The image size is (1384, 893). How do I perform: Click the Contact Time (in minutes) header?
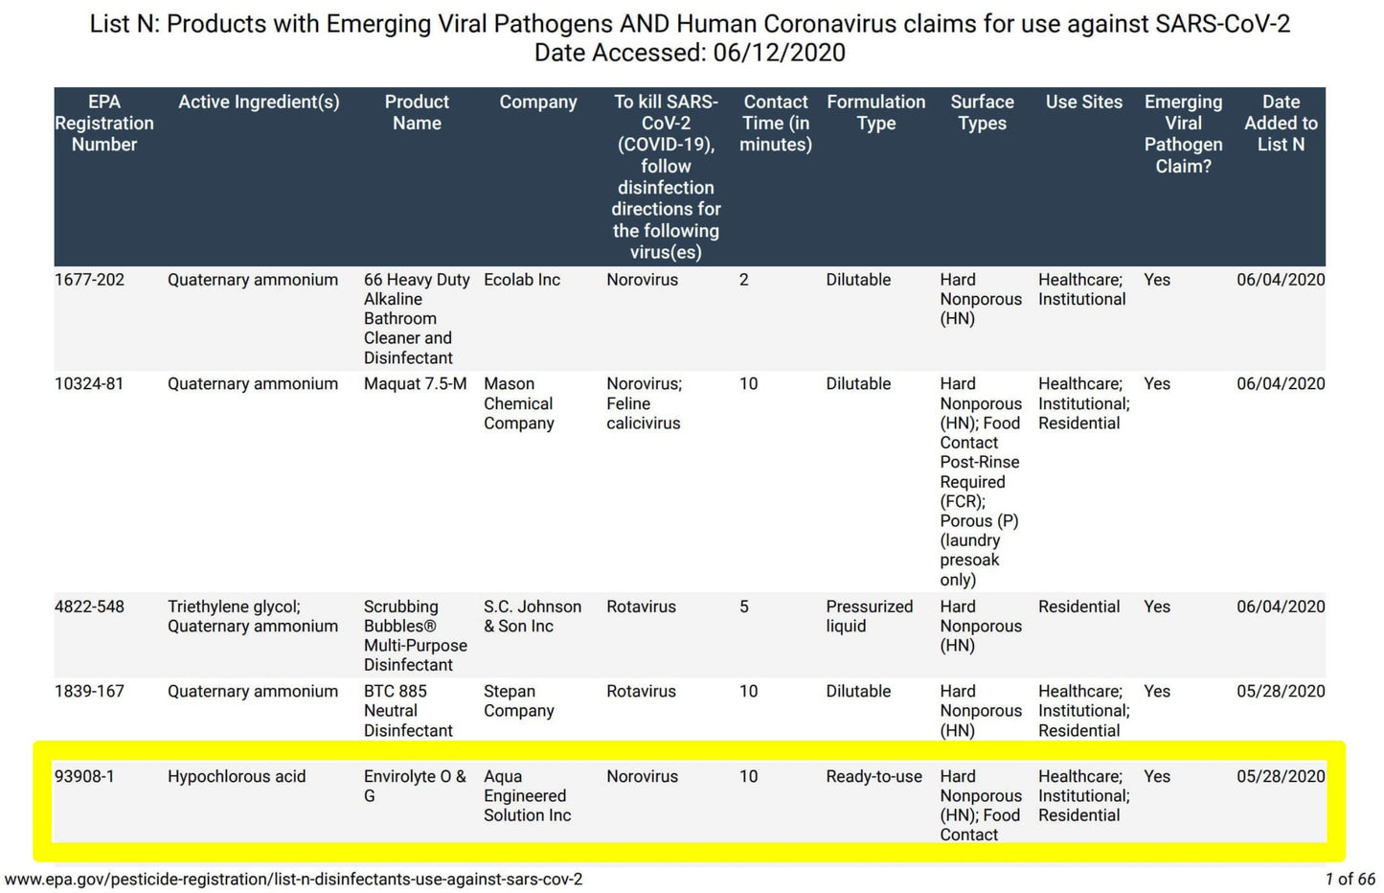tap(776, 124)
